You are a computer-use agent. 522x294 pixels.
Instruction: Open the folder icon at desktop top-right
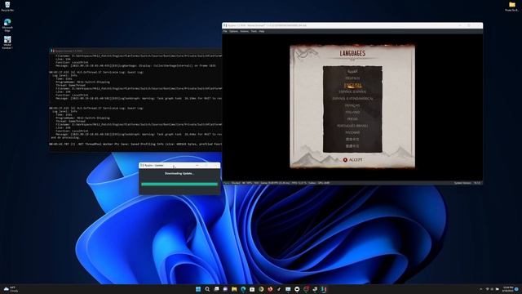pyautogui.click(x=511, y=7)
